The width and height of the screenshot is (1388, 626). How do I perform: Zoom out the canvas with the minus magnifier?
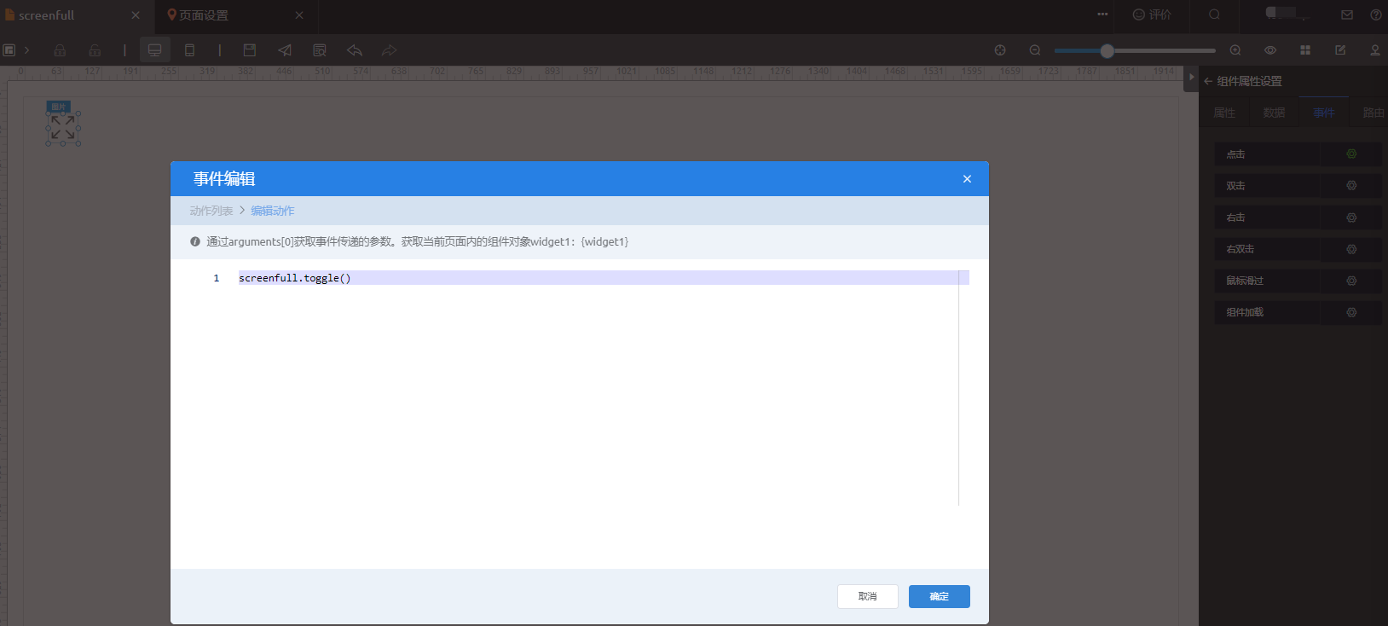[1035, 50]
